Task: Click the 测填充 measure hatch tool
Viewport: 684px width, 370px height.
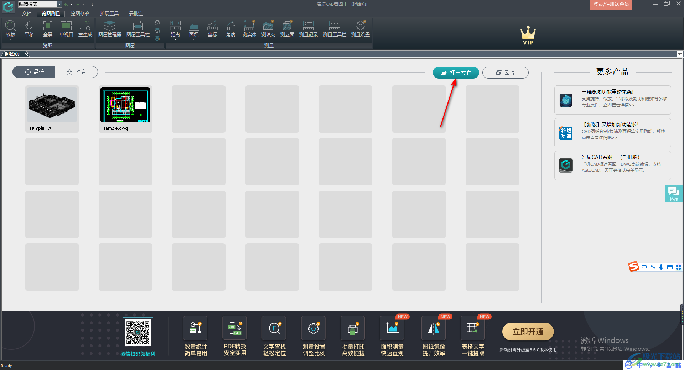Action: 268,28
